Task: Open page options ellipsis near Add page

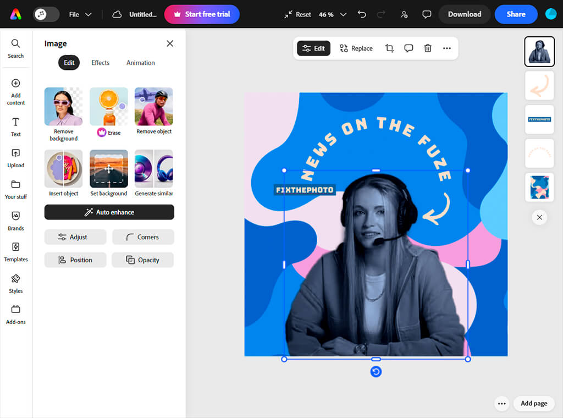Action: tap(501, 404)
